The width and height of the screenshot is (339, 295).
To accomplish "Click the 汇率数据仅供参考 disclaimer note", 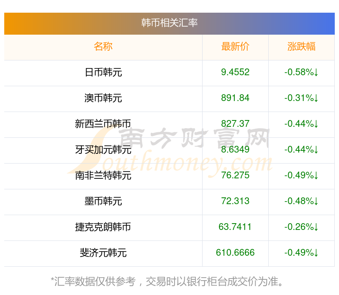I will [167, 281].
